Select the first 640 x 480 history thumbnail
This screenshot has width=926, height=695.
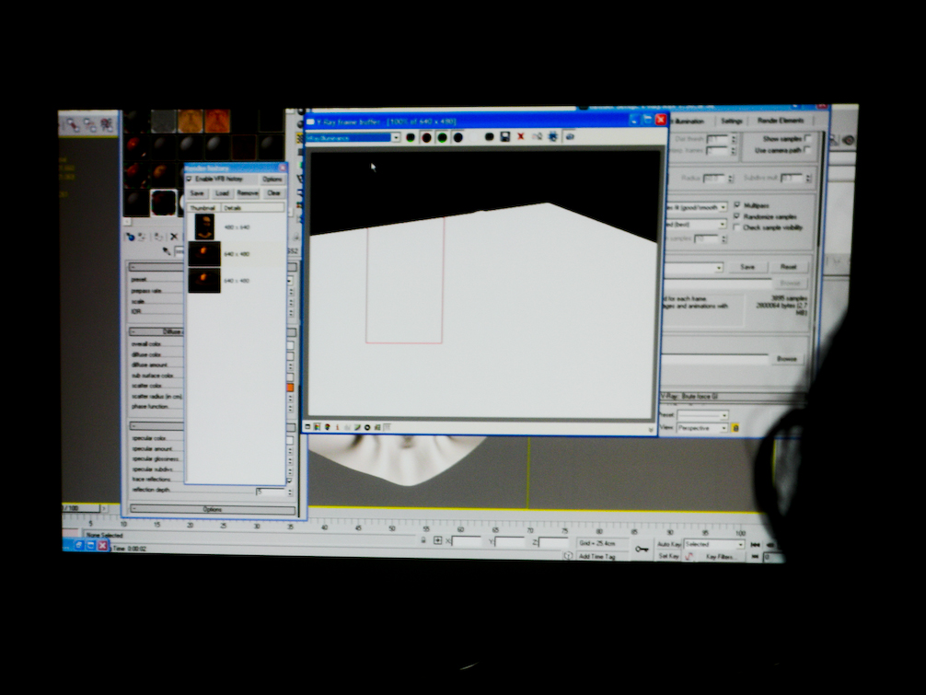[x=204, y=254]
